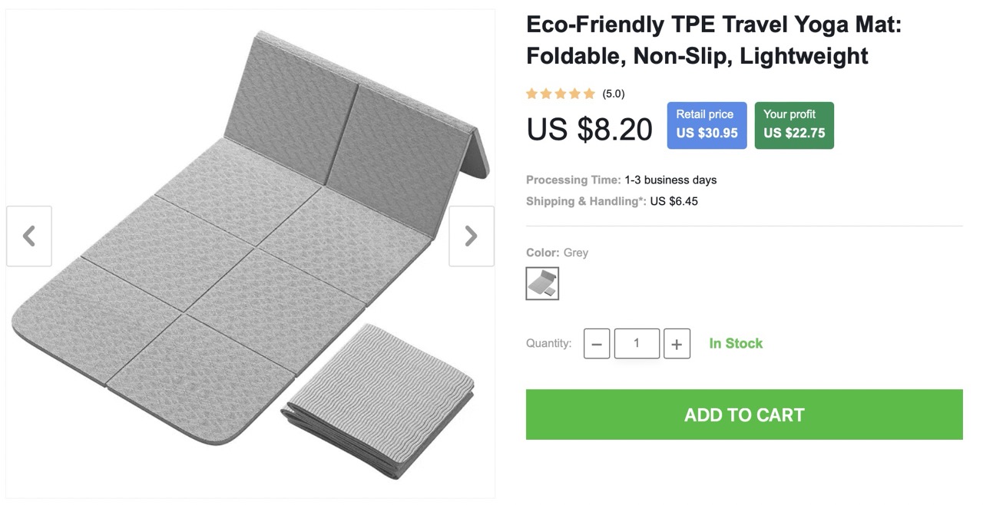Click the Shipping & Handling label
Screen dimensions: 983x505
pos(585,201)
